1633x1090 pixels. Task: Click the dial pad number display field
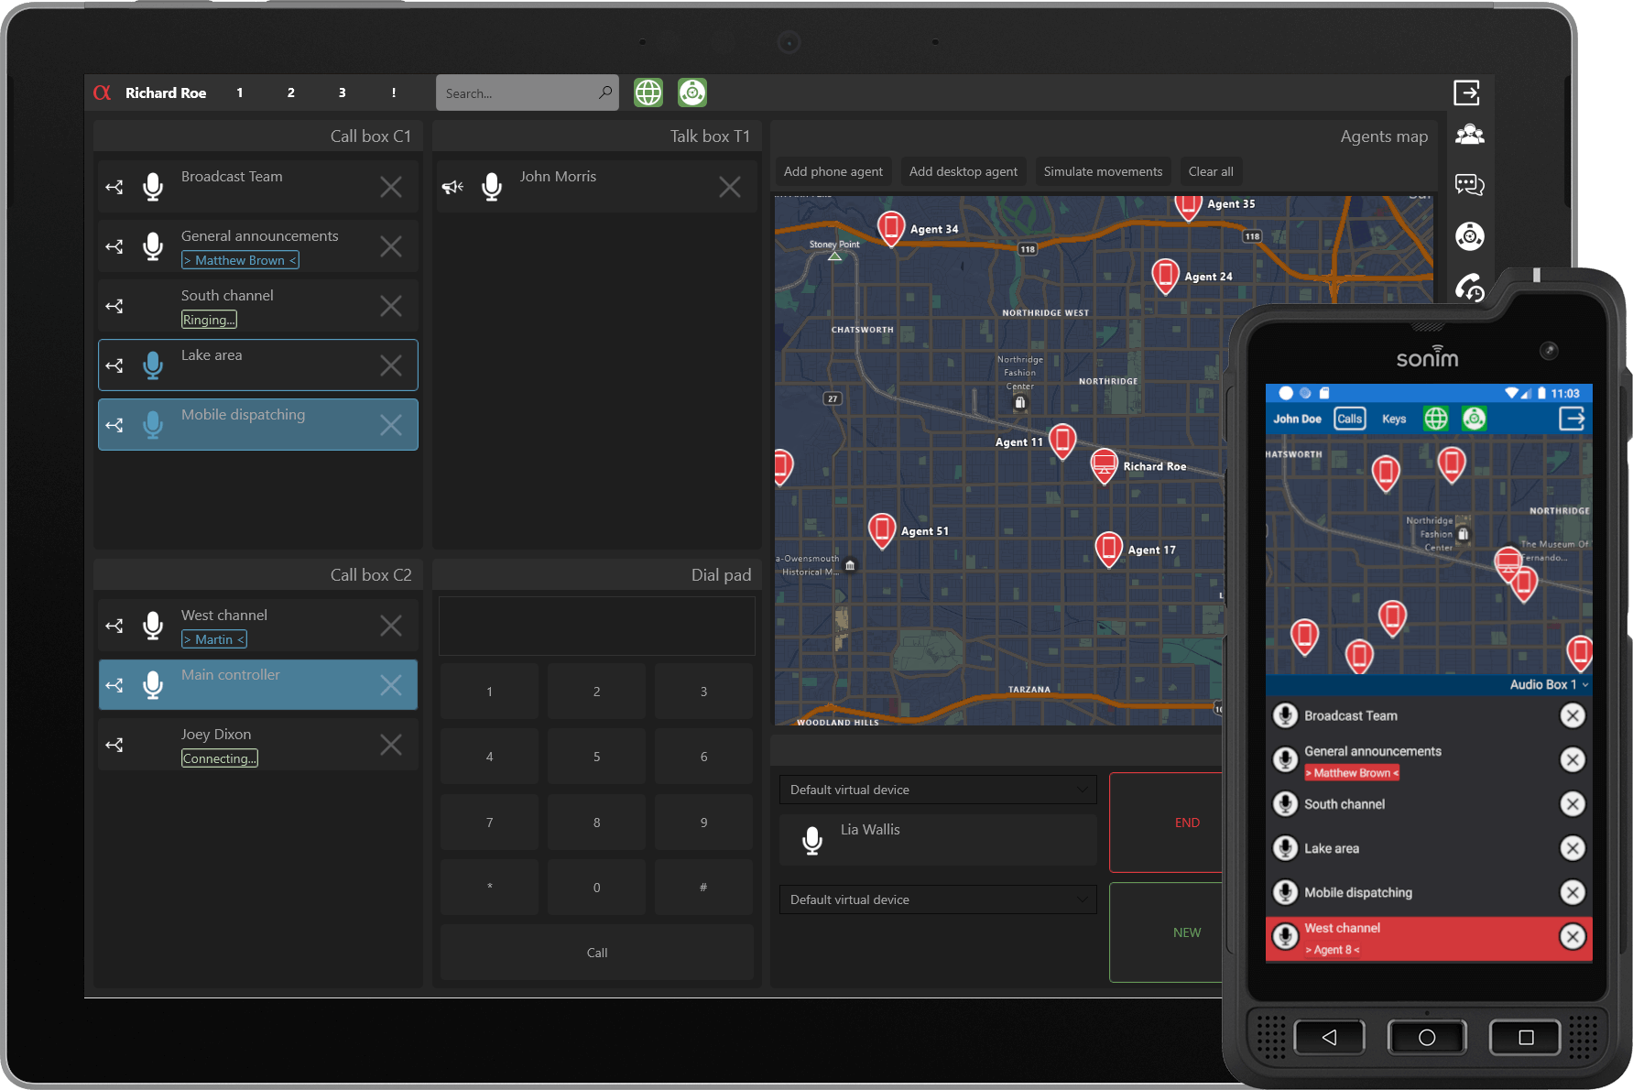click(x=597, y=626)
